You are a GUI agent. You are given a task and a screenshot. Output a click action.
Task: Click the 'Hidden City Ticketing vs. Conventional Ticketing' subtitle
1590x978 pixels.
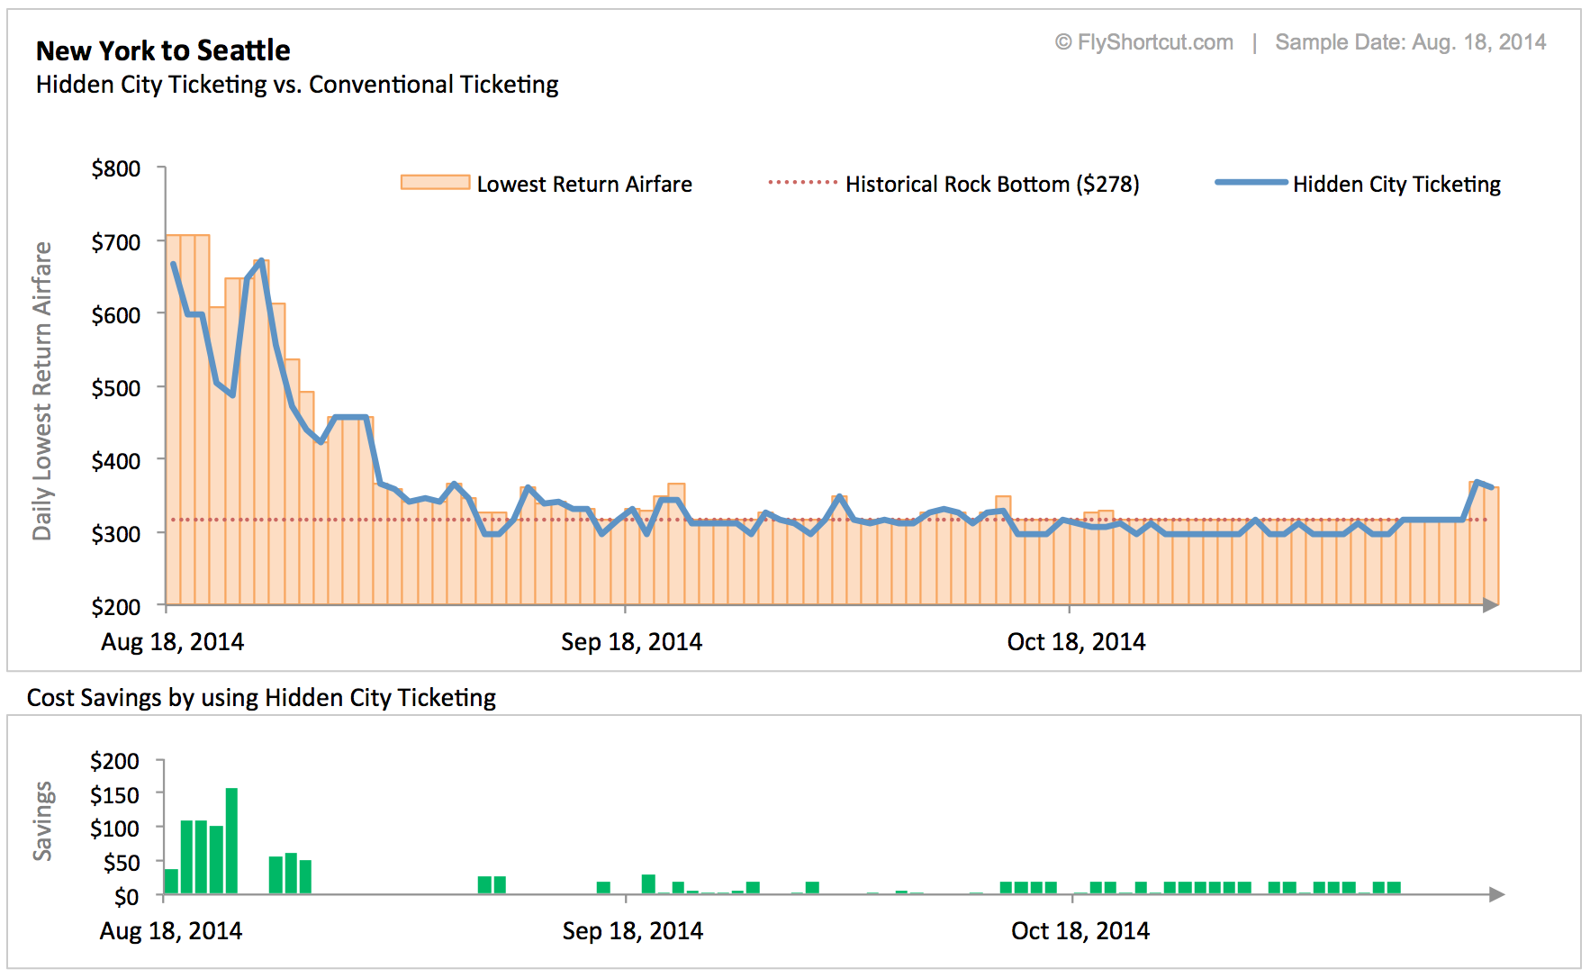[297, 85]
